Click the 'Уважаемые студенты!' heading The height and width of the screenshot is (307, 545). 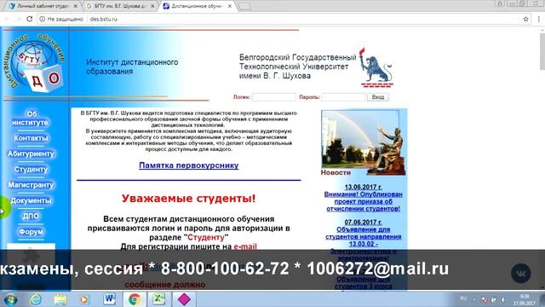click(x=189, y=199)
